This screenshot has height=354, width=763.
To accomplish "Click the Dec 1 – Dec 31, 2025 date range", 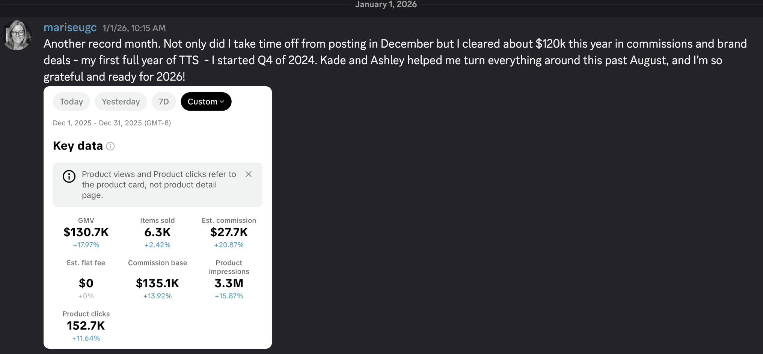I will pos(112,123).
